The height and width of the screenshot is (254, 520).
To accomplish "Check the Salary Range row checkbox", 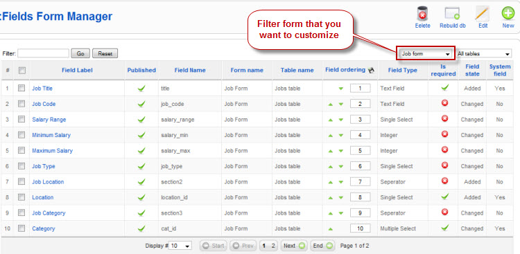I will [x=21, y=119].
